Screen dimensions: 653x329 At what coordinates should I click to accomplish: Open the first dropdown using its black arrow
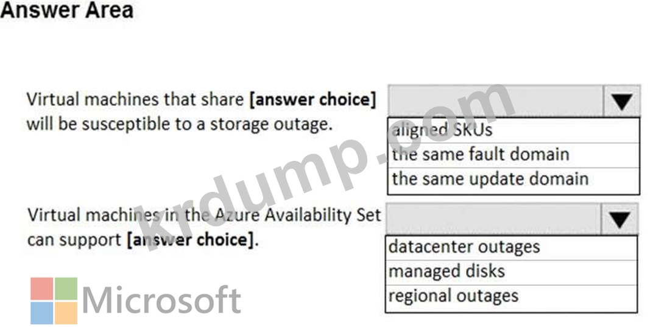[621, 101]
